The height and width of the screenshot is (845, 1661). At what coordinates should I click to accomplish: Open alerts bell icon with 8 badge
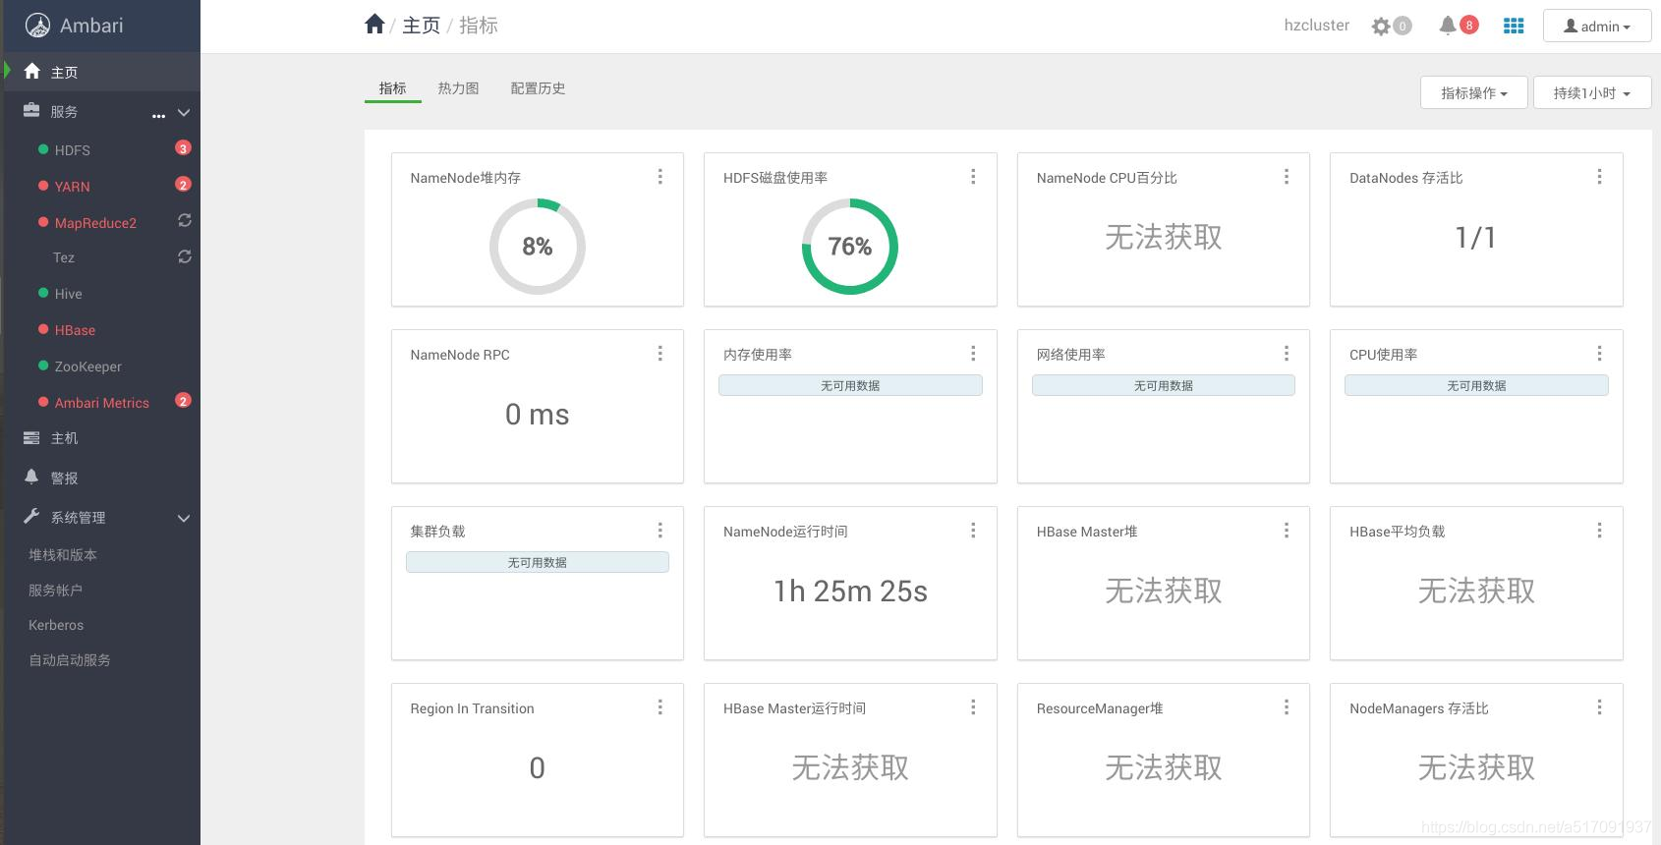pyautogui.click(x=1448, y=26)
